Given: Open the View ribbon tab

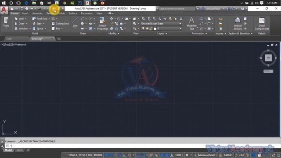Looking at the screenshot, I should 99,13.
